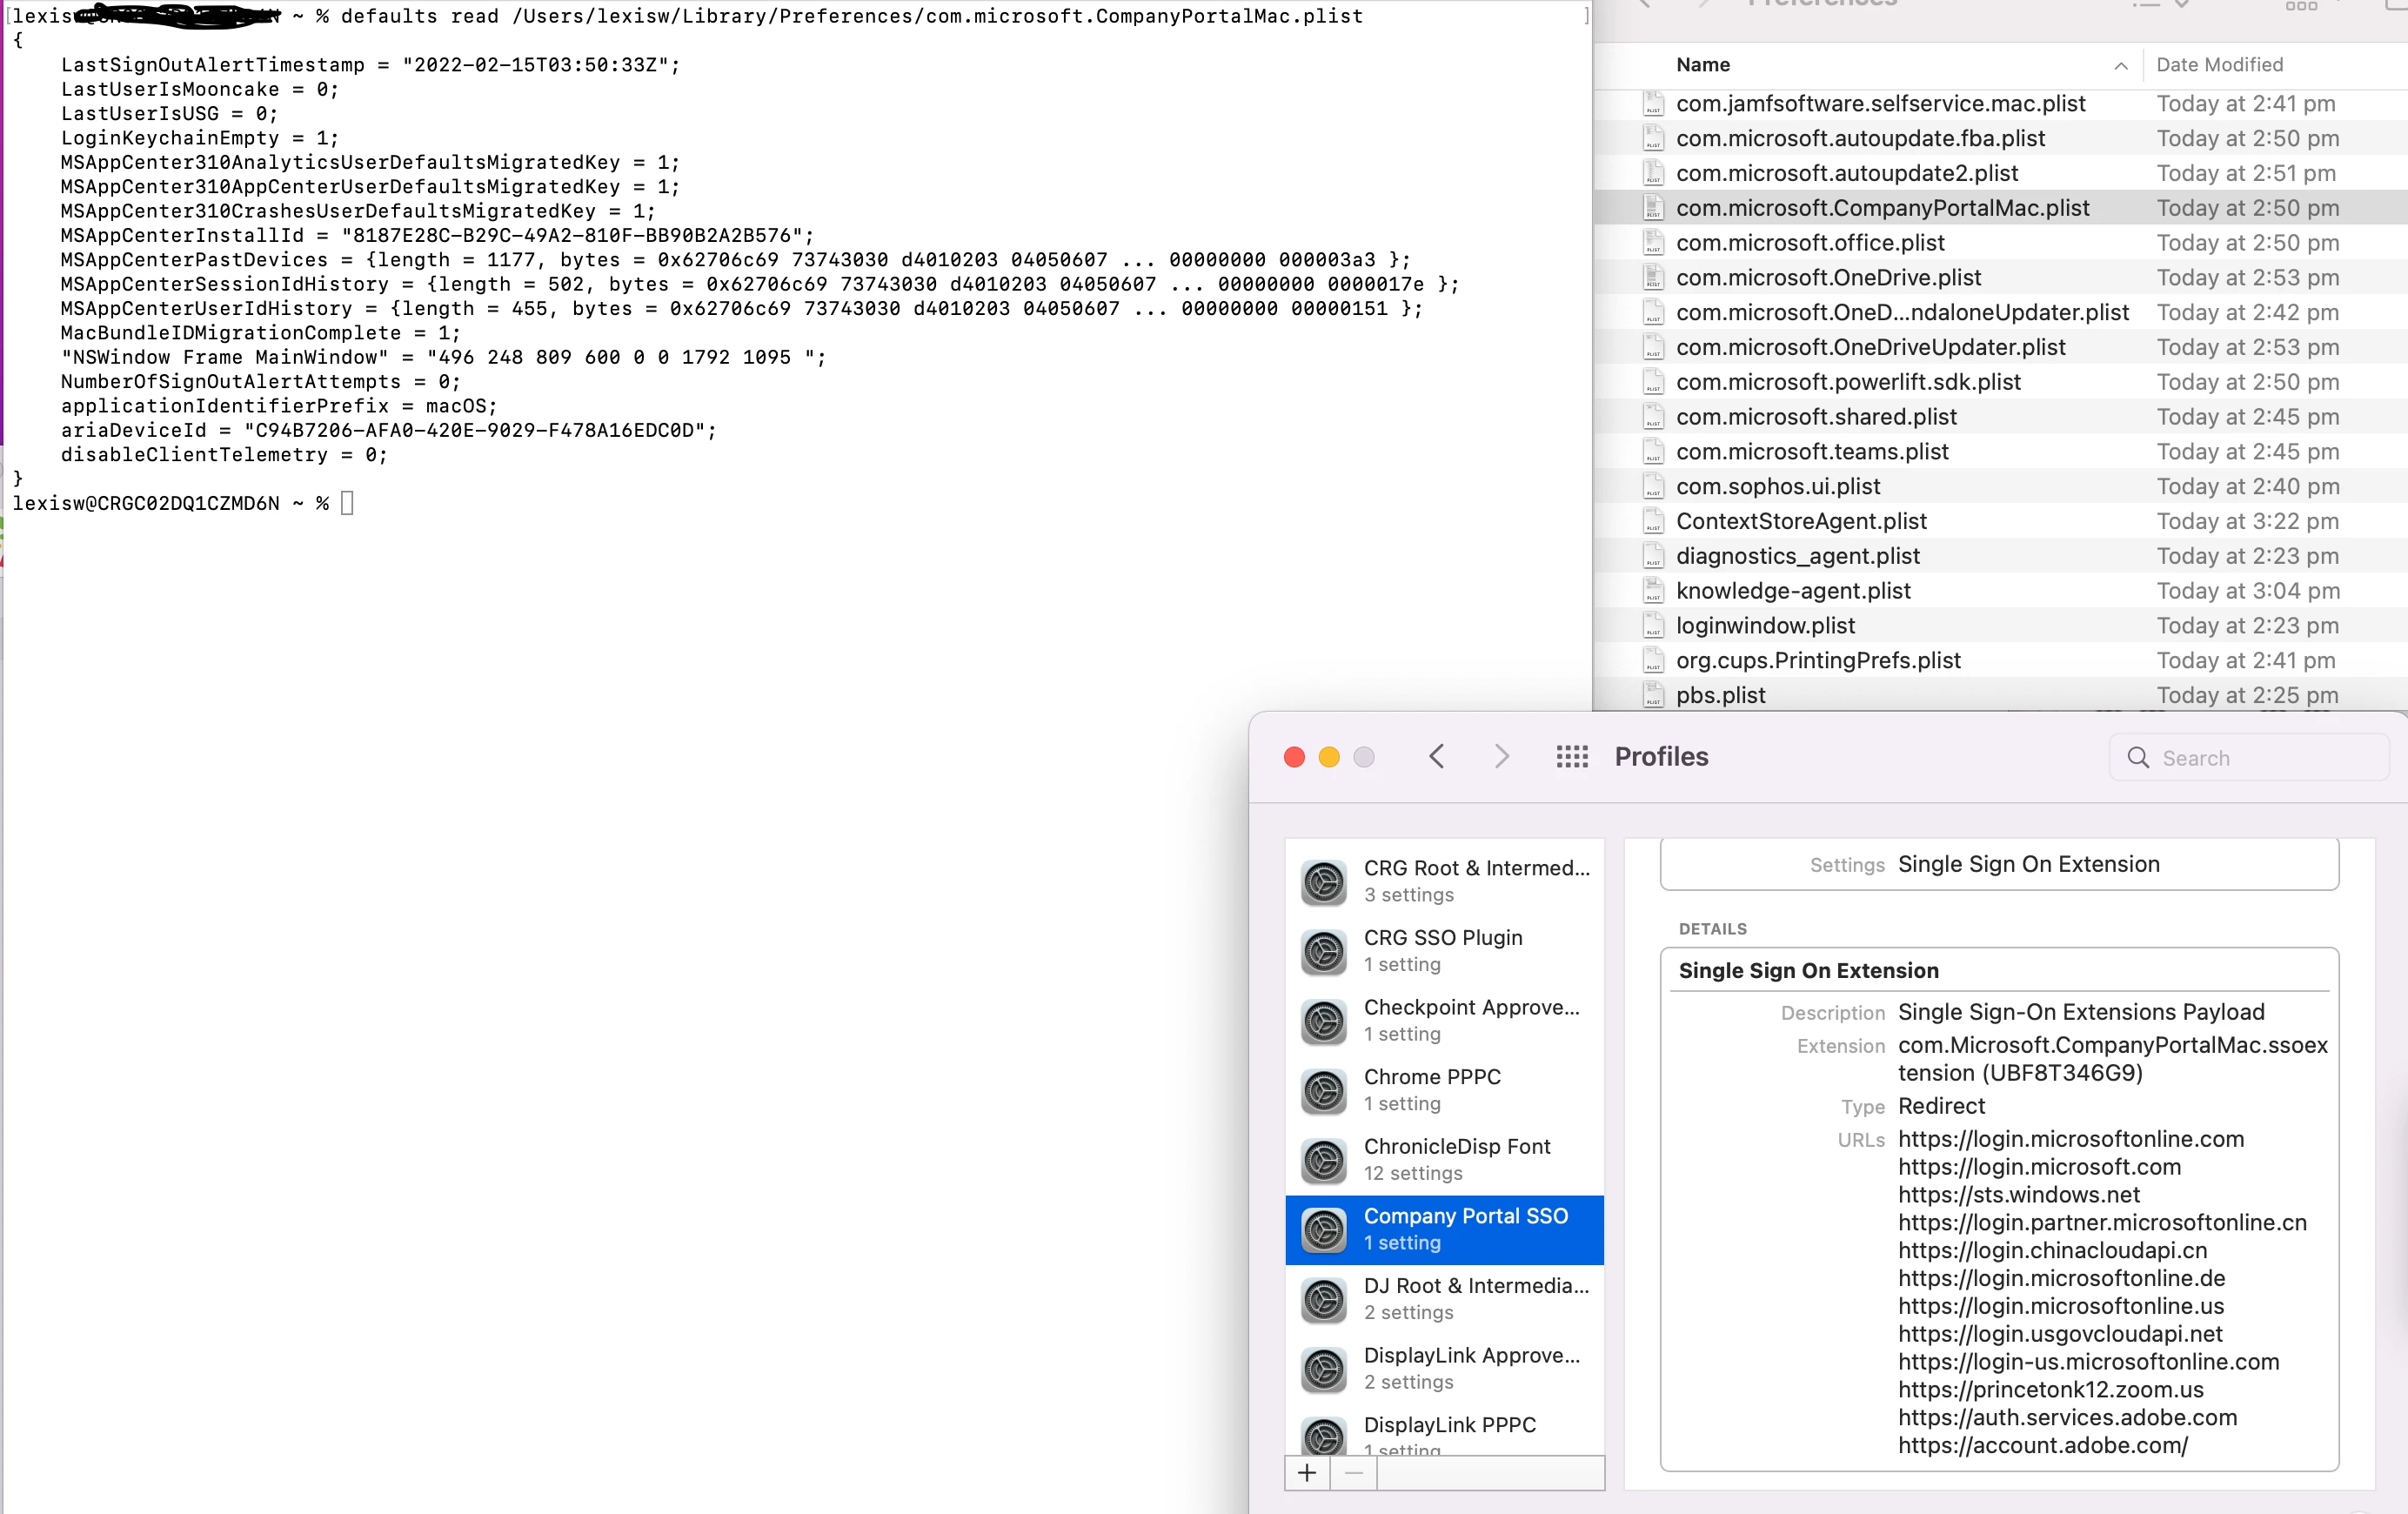Click Chrome PPPC profile gear icon

(1324, 1091)
